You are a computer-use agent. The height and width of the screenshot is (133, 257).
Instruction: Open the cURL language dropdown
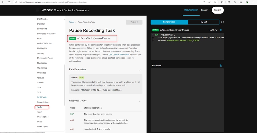coord(214,30)
